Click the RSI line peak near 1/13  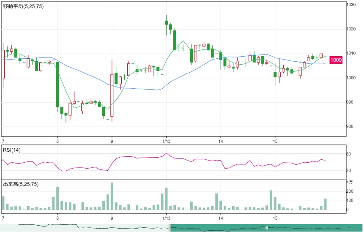coord(166,153)
